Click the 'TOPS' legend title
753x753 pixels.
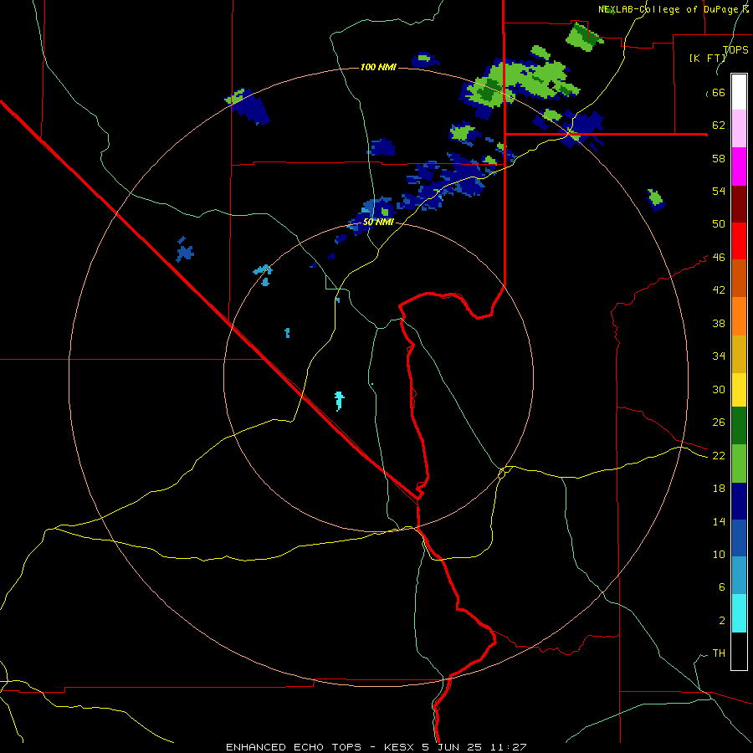tap(735, 49)
